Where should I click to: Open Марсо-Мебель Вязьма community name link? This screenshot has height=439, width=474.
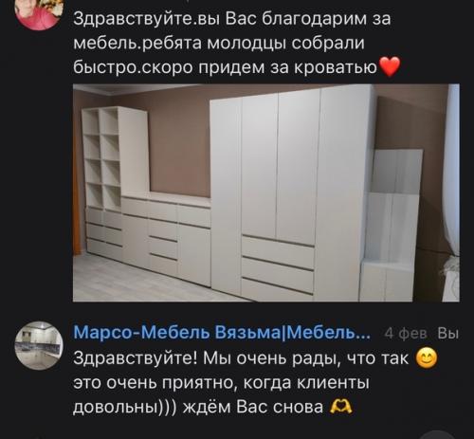pyautogui.click(x=222, y=333)
